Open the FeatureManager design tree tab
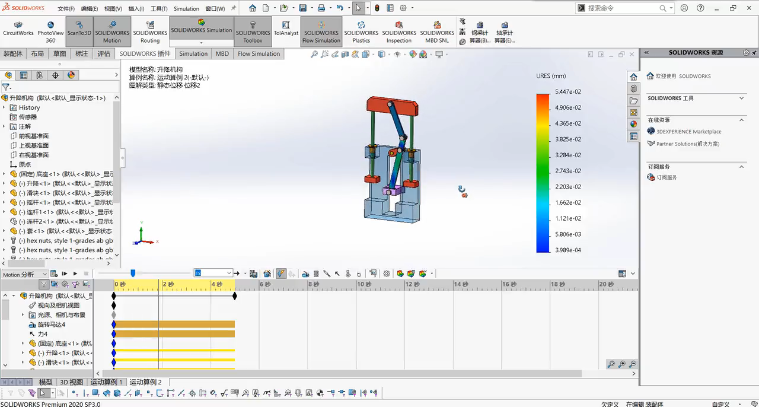Screen dimensions: 759x407 click(x=8, y=75)
